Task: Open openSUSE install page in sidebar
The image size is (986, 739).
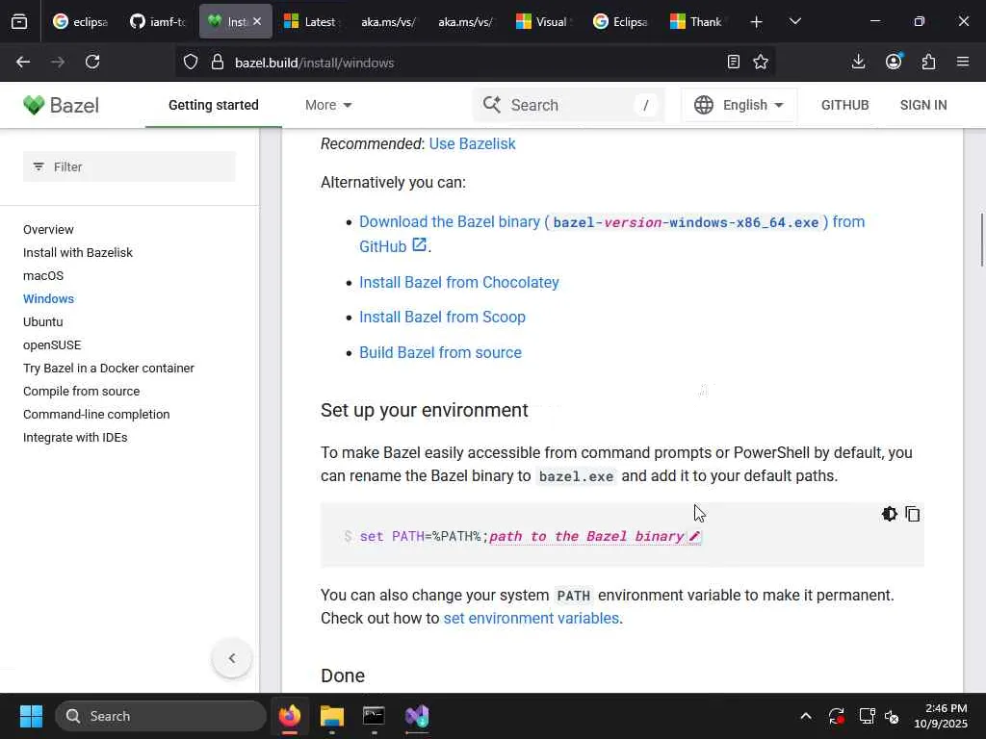Action: (x=52, y=345)
